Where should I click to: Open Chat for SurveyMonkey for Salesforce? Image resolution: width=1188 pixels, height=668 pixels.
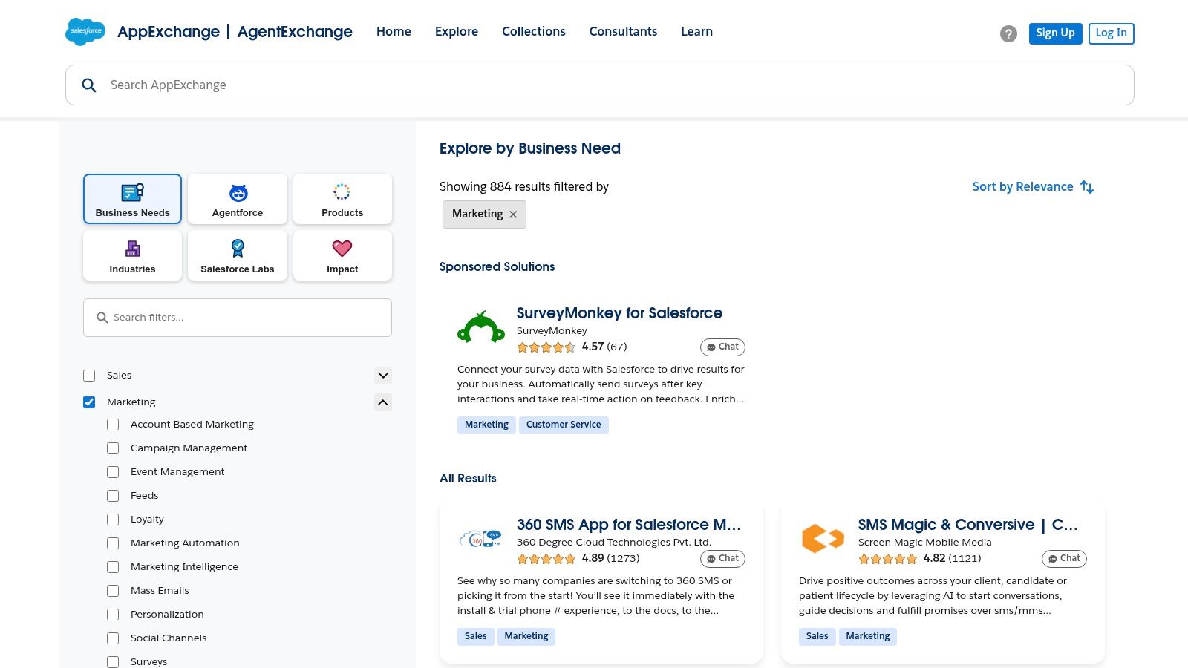click(x=722, y=347)
